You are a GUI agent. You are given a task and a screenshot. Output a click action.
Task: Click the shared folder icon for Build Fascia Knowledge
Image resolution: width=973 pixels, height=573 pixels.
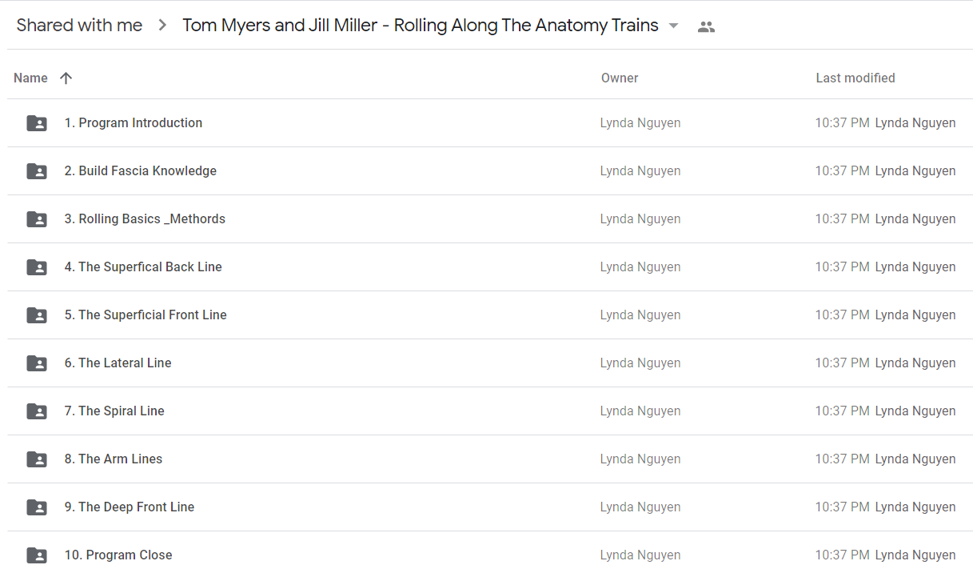tap(37, 171)
